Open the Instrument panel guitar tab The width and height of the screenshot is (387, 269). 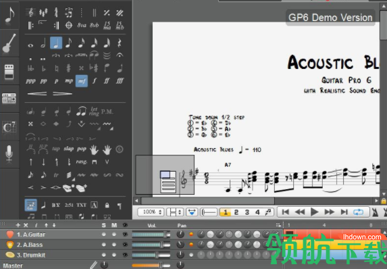point(9,43)
